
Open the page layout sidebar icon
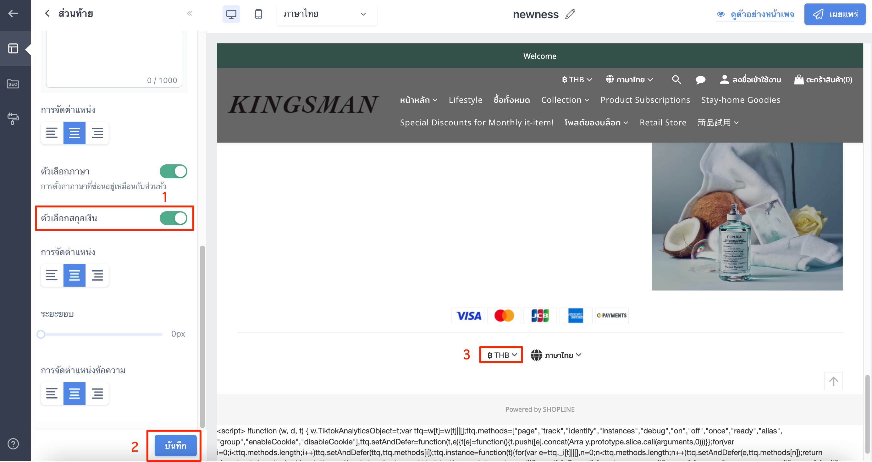tap(13, 48)
